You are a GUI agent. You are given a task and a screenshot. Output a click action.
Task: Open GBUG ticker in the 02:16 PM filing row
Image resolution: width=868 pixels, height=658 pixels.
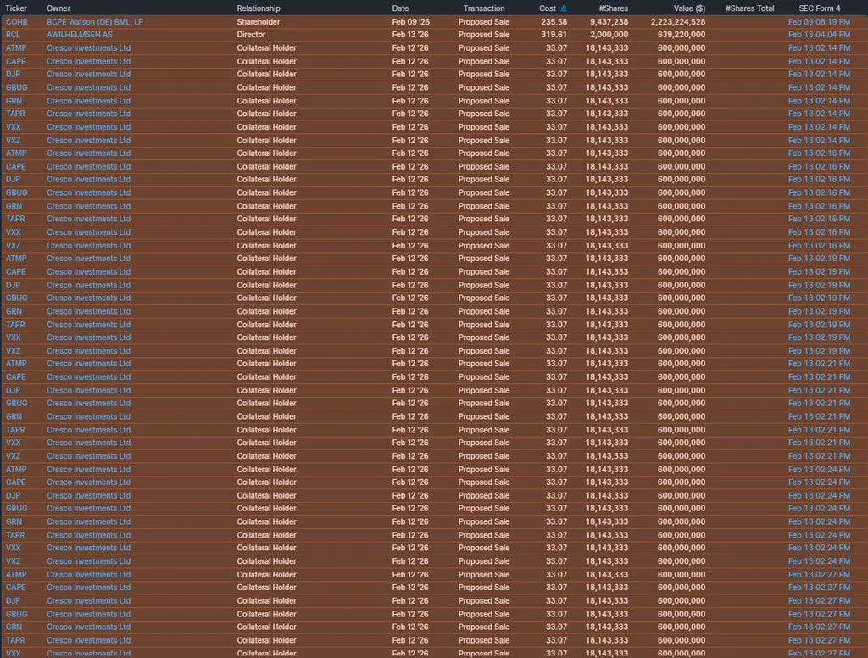17,192
